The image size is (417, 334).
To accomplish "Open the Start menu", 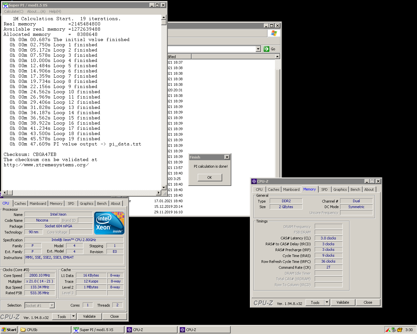I will pyautogui.click(x=9, y=330).
